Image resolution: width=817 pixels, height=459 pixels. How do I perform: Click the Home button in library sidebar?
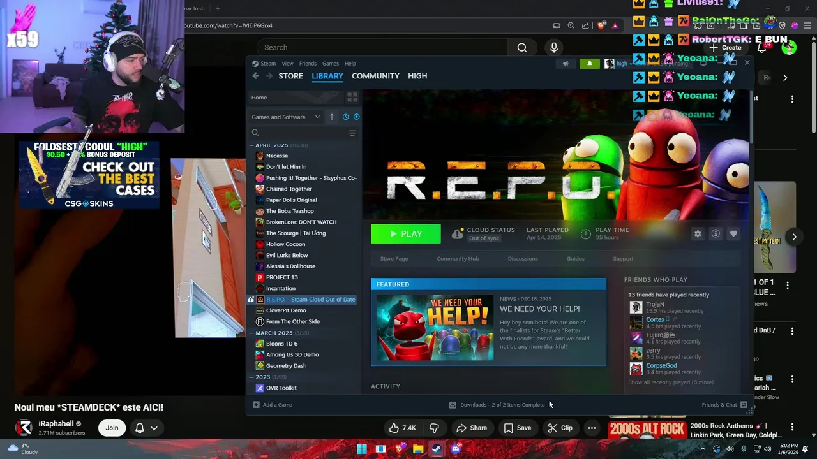tap(297, 98)
